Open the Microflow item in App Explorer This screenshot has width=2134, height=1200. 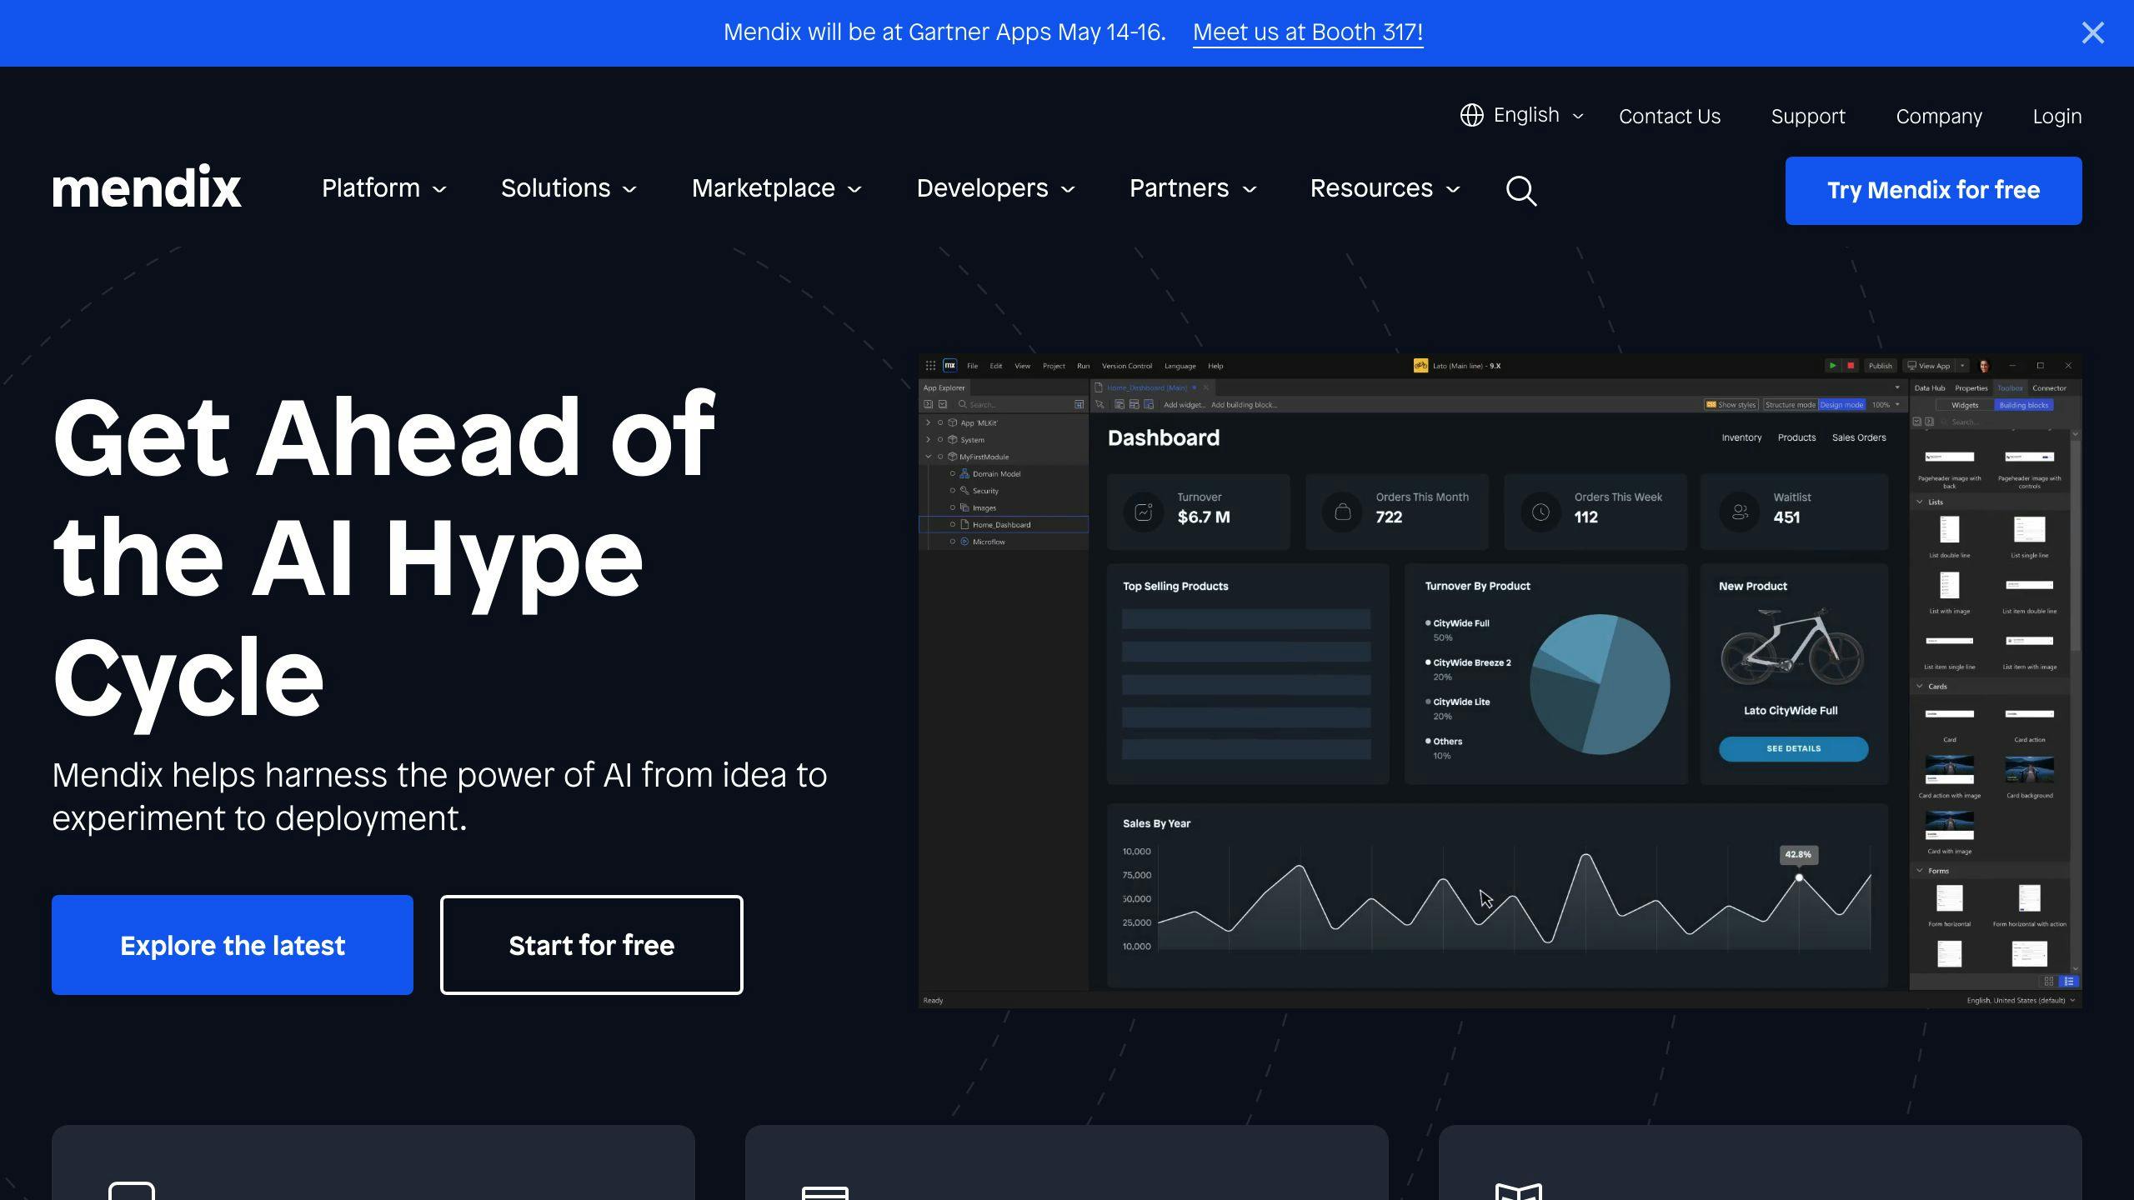point(989,542)
